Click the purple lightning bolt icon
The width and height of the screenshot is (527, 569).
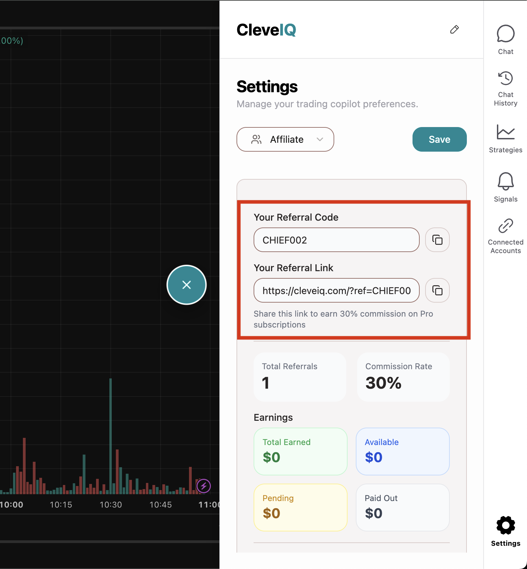coord(204,486)
